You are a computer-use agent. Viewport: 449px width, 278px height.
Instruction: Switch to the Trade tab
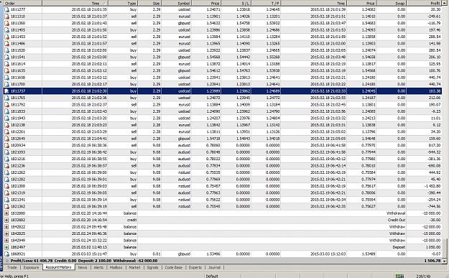coord(12,267)
